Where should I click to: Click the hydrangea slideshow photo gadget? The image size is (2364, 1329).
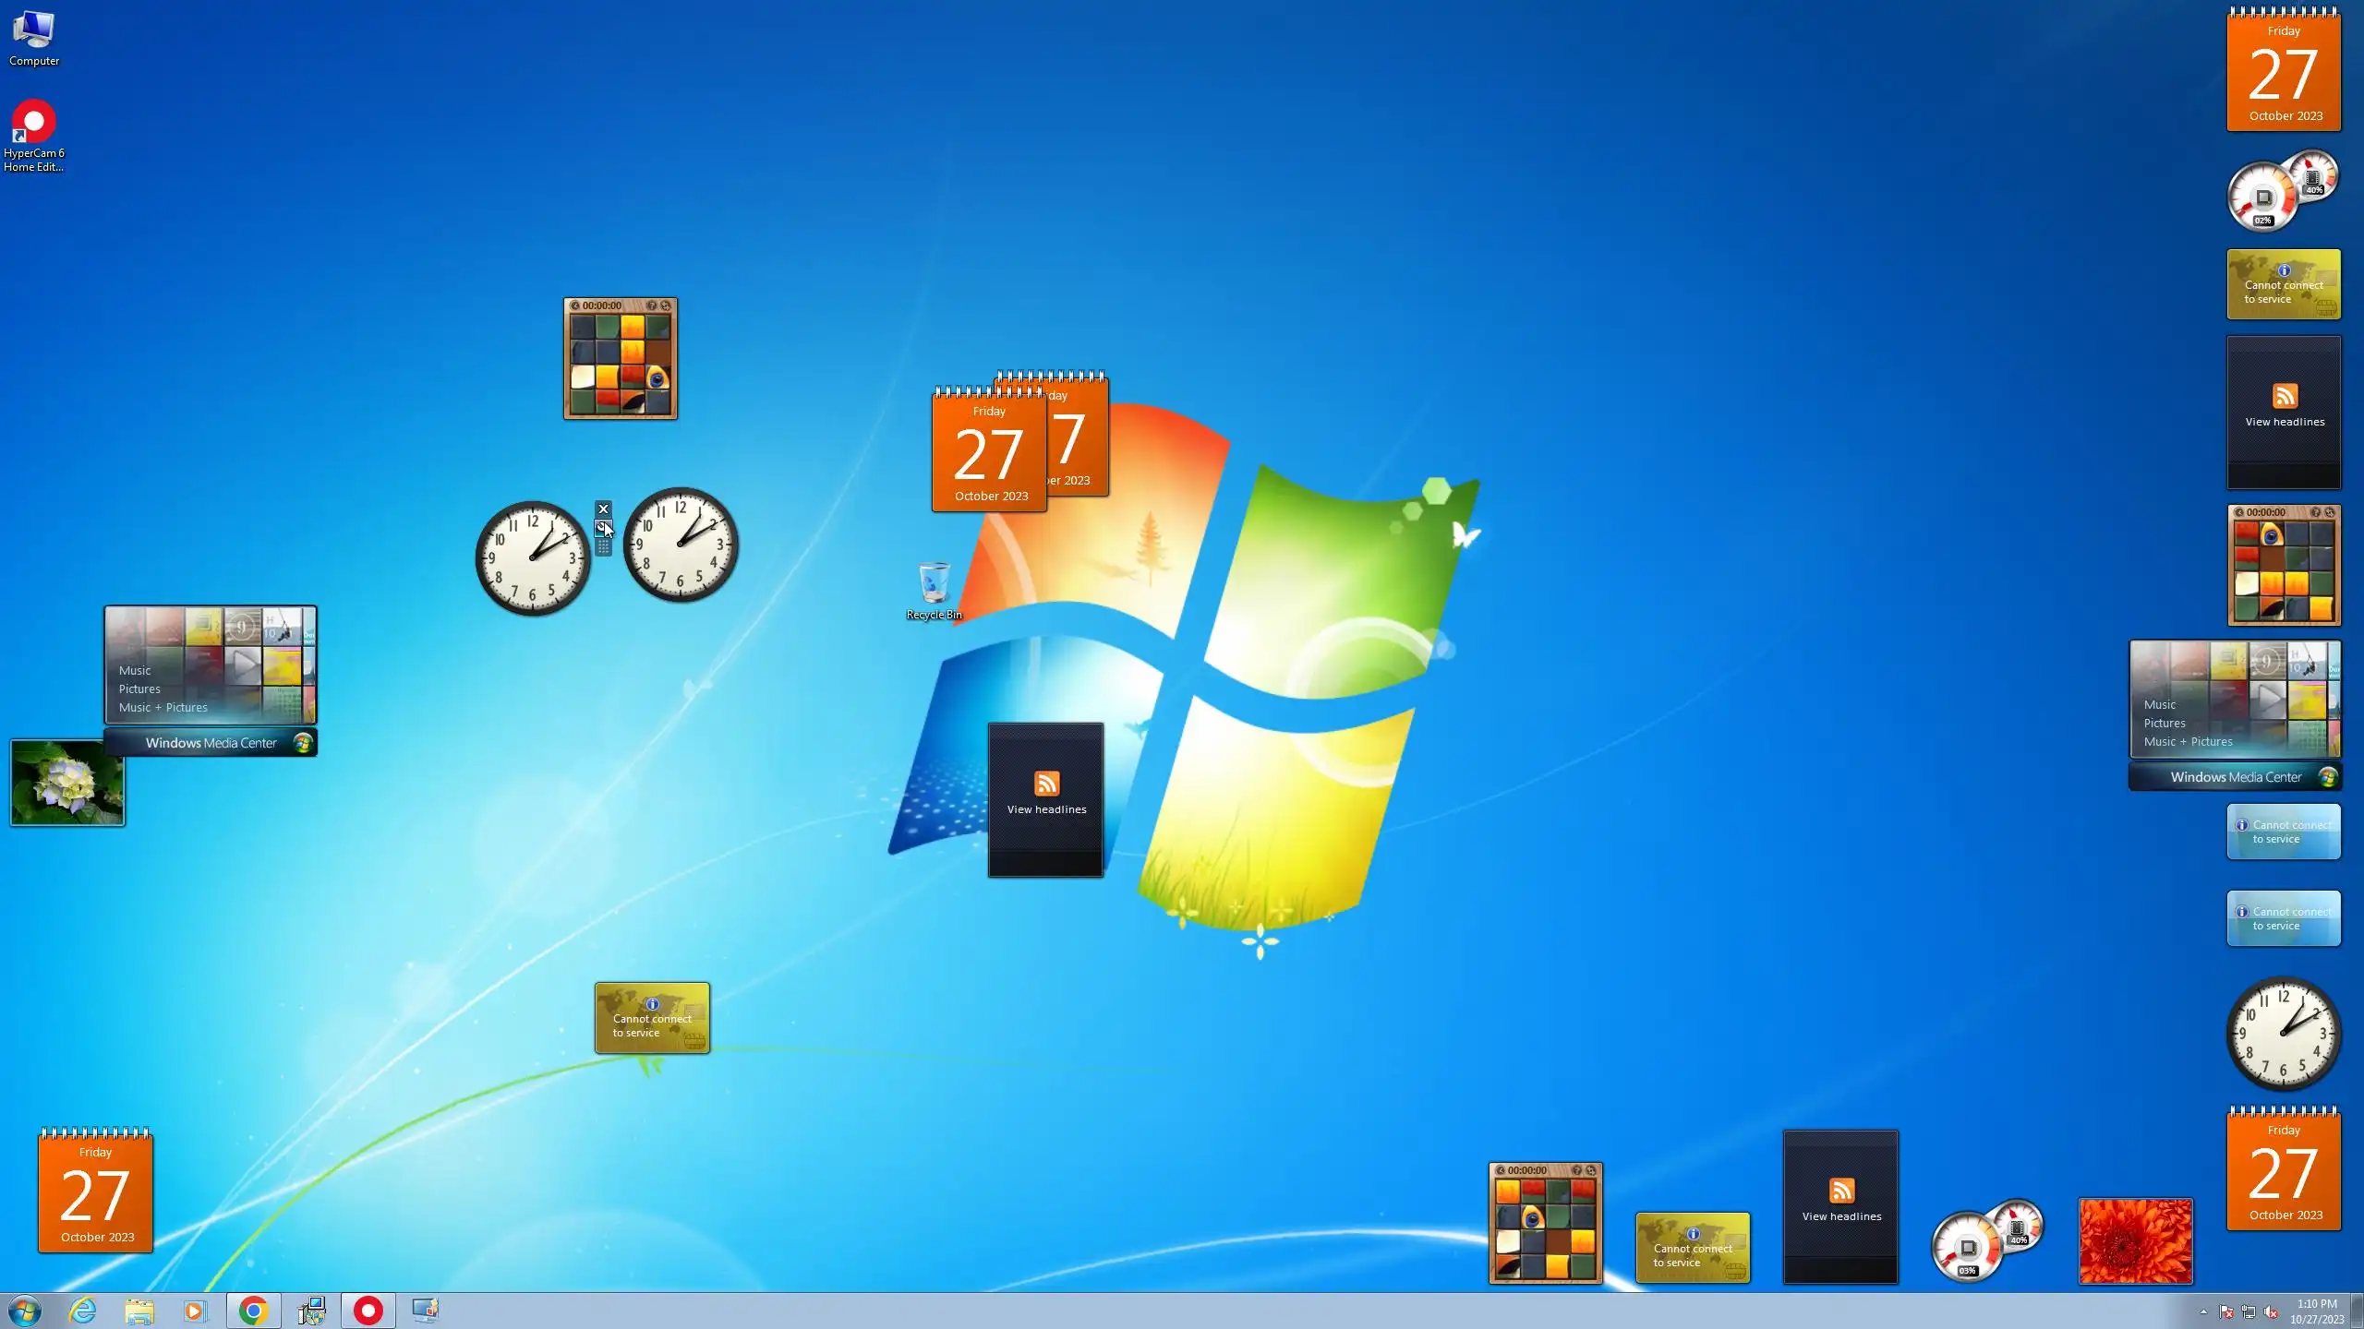tap(67, 782)
